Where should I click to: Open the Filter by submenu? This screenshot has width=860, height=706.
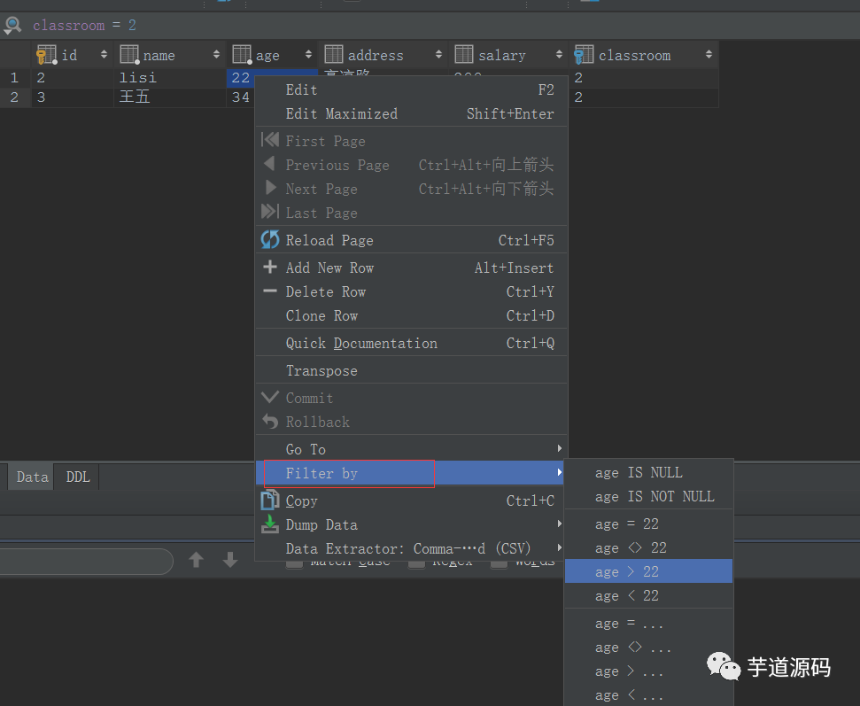[411, 473]
